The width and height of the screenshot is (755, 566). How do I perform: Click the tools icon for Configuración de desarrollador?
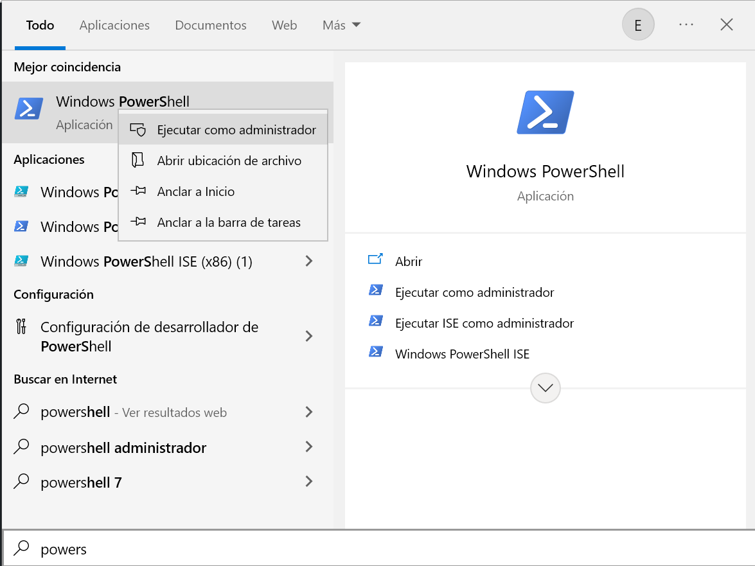[x=21, y=327]
